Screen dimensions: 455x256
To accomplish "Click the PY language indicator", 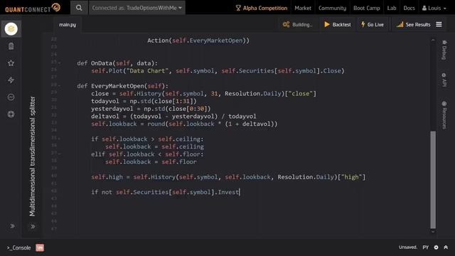I will point(425,247).
